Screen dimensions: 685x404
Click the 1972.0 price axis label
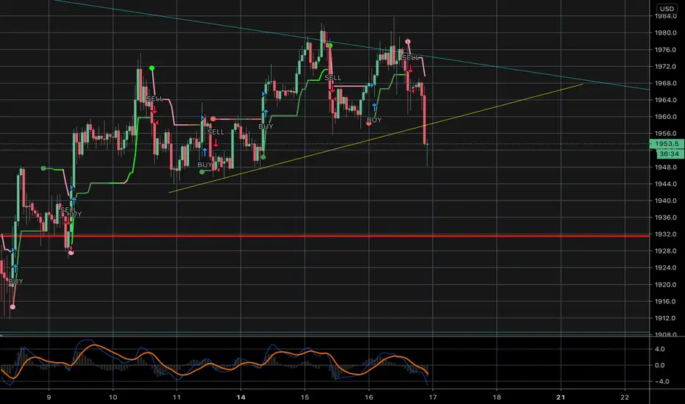point(665,66)
